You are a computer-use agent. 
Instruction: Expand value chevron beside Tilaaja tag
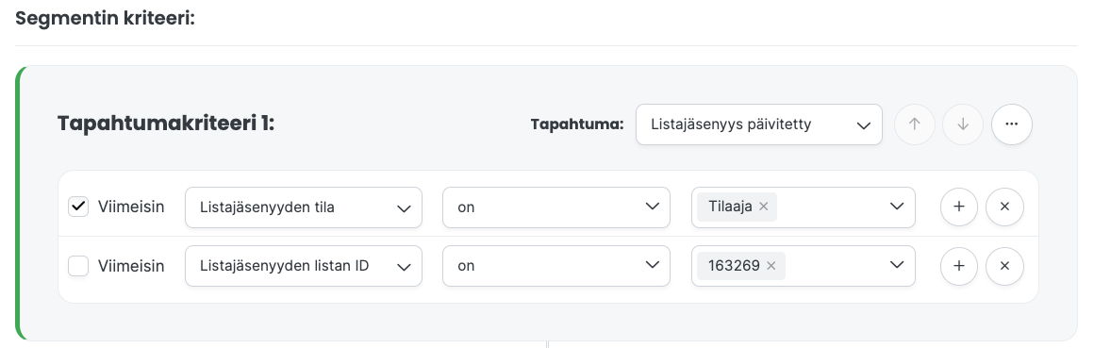click(x=897, y=207)
